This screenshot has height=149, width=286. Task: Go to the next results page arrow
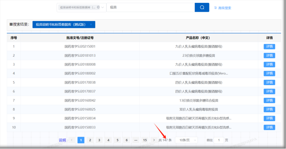154,140
